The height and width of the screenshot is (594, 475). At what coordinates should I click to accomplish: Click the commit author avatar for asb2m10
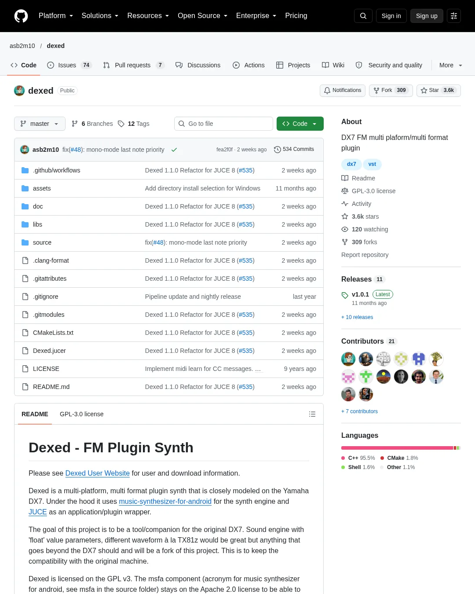(x=25, y=150)
